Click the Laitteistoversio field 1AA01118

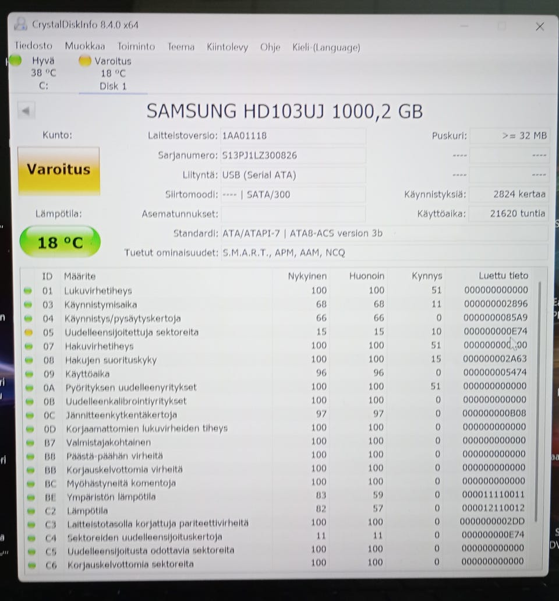293,136
